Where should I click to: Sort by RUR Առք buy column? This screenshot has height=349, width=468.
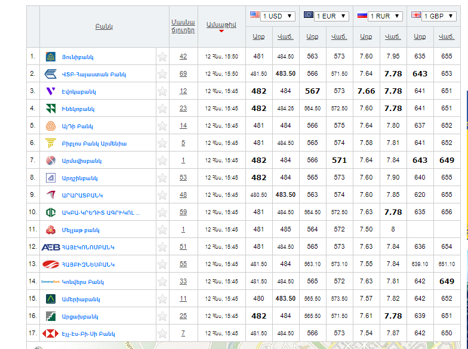click(366, 37)
